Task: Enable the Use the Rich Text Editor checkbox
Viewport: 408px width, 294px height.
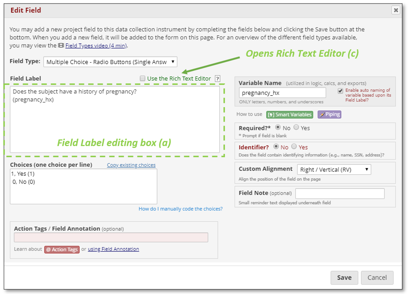Action: (x=143, y=78)
